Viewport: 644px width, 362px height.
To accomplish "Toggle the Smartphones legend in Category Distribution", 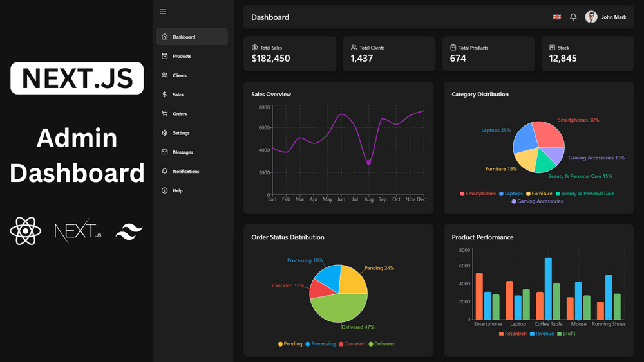I will coord(478,194).
